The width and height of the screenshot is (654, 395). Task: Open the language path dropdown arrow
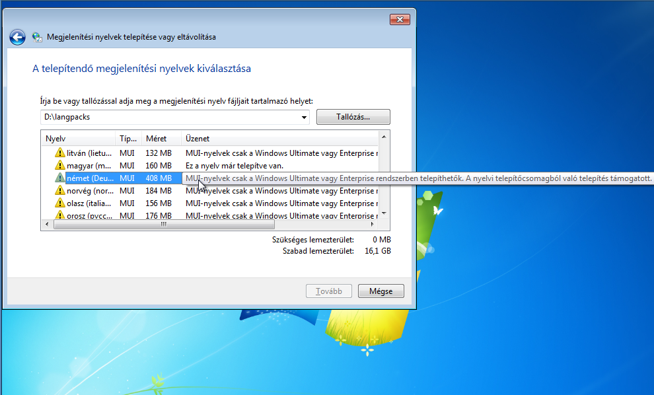tap(304, 117)
